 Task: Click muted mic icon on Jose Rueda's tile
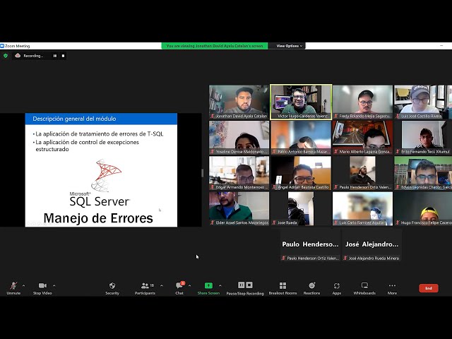[x=275, y=223]
